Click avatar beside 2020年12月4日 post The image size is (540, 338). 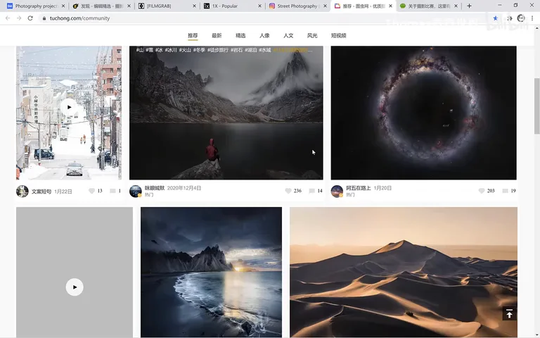pyautogui.click(x=135, y=191)
